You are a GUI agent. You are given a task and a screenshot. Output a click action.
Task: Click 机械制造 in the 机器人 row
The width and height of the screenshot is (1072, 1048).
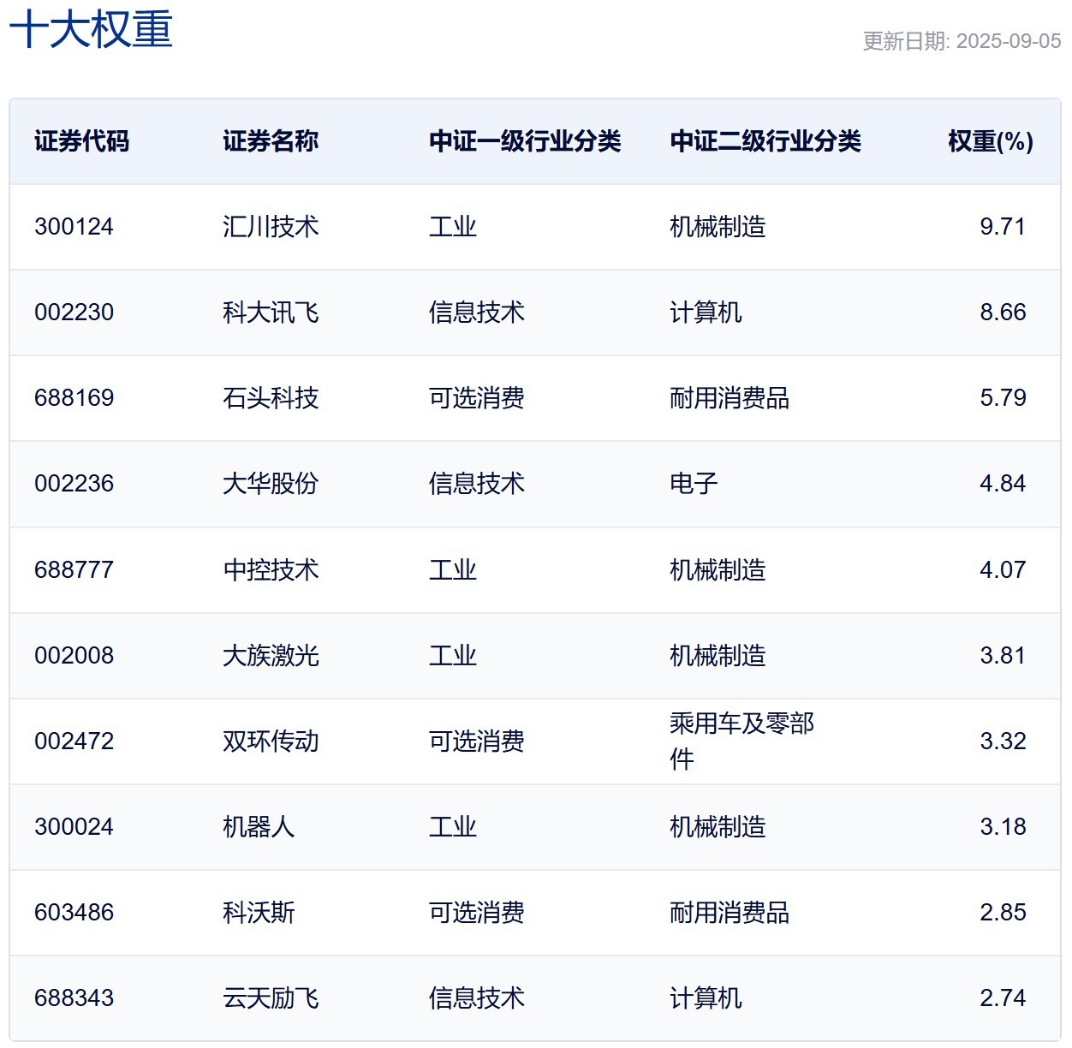tap(718, 827)
